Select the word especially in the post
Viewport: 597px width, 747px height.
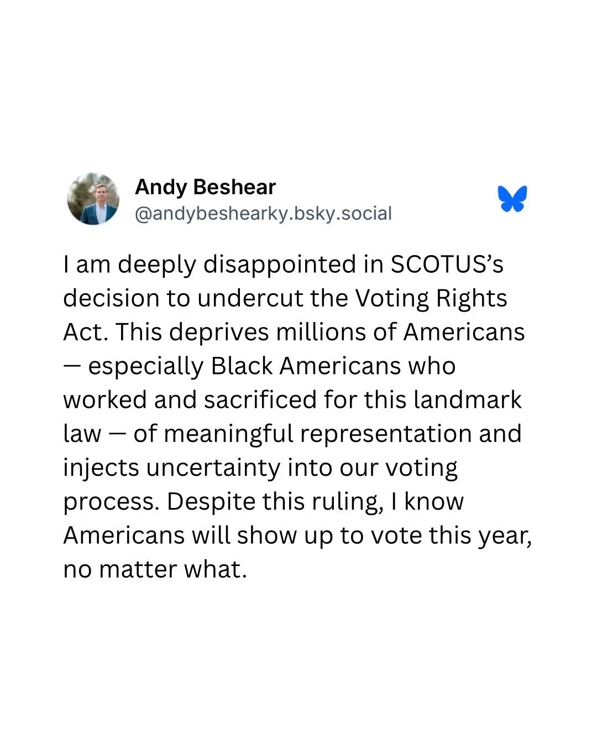146,367
